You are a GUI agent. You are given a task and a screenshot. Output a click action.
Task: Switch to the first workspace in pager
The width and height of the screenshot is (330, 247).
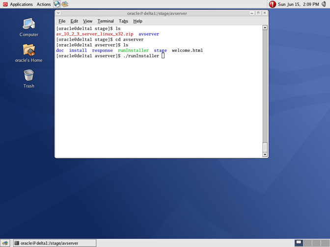click(299, 243)
